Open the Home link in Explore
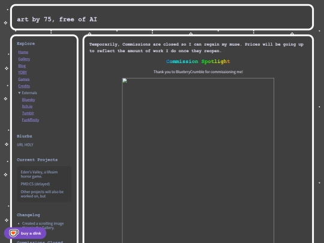Viewport: 324px width, 243px height. [x=23, y=52]
